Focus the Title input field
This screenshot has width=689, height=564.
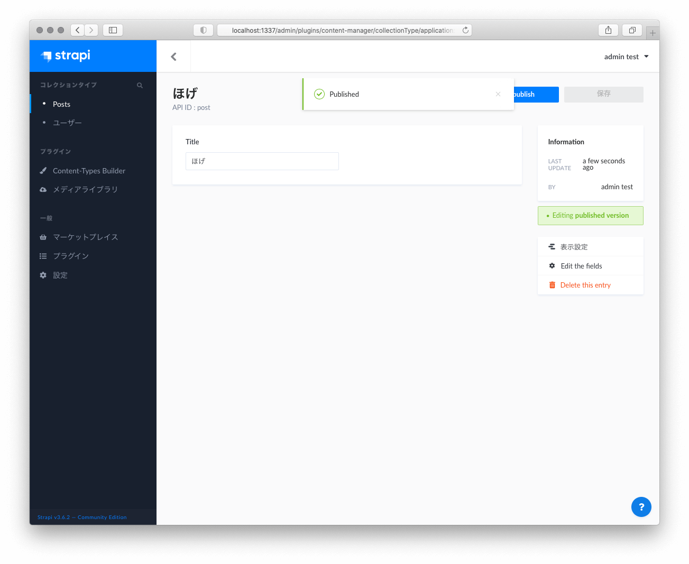tap(262, 161)
